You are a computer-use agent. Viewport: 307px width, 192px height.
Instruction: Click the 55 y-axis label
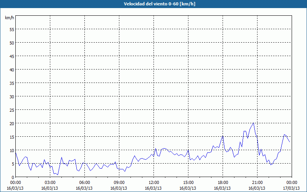coord(12,30)
